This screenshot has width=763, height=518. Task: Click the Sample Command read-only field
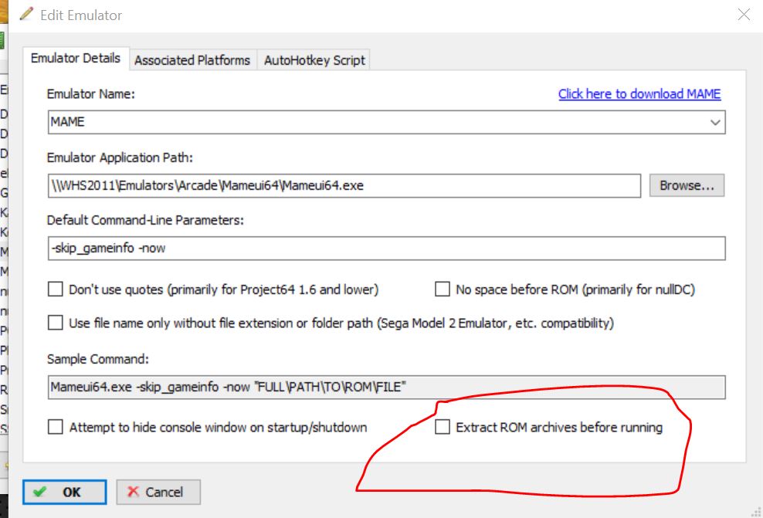click(386, 388)
